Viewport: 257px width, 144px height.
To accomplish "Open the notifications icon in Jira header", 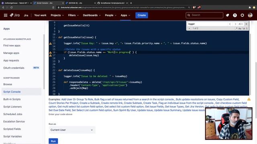I will [x=227, y=15].
